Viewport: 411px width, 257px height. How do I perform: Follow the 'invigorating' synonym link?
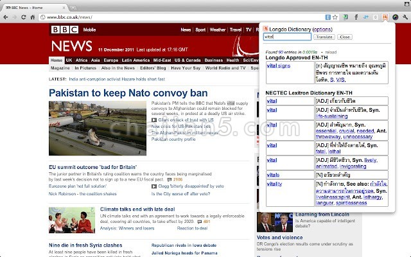click(x=353, y=166)
